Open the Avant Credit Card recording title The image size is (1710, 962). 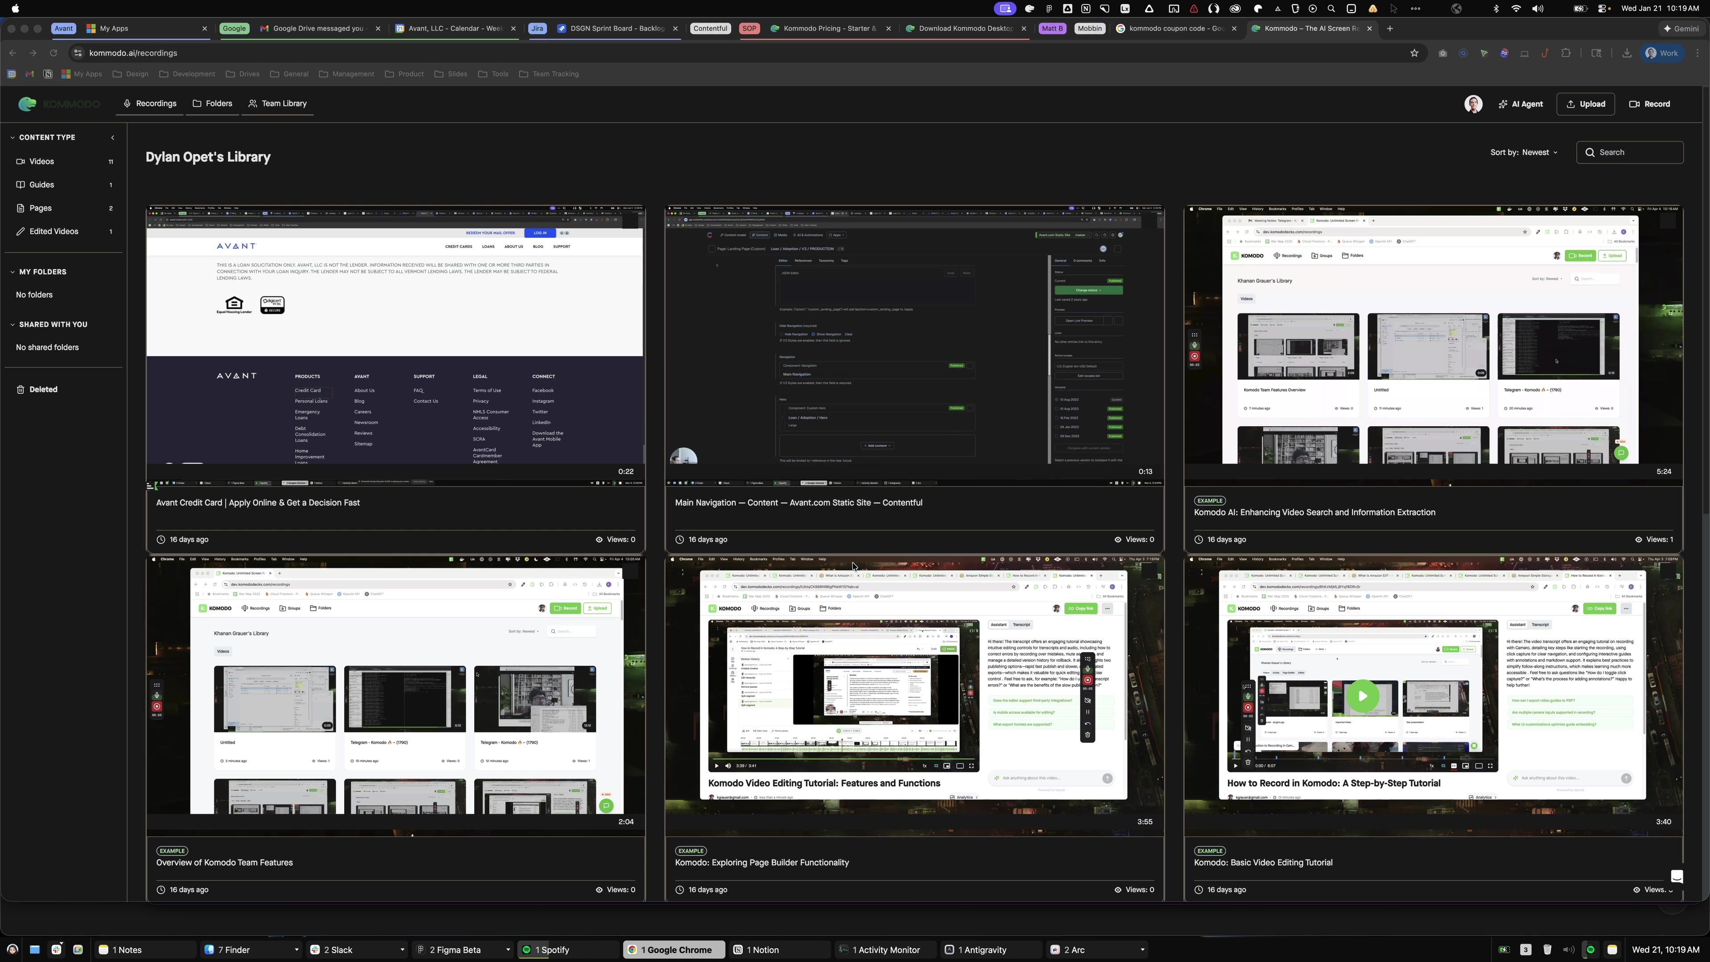click(x=257, y=503)
